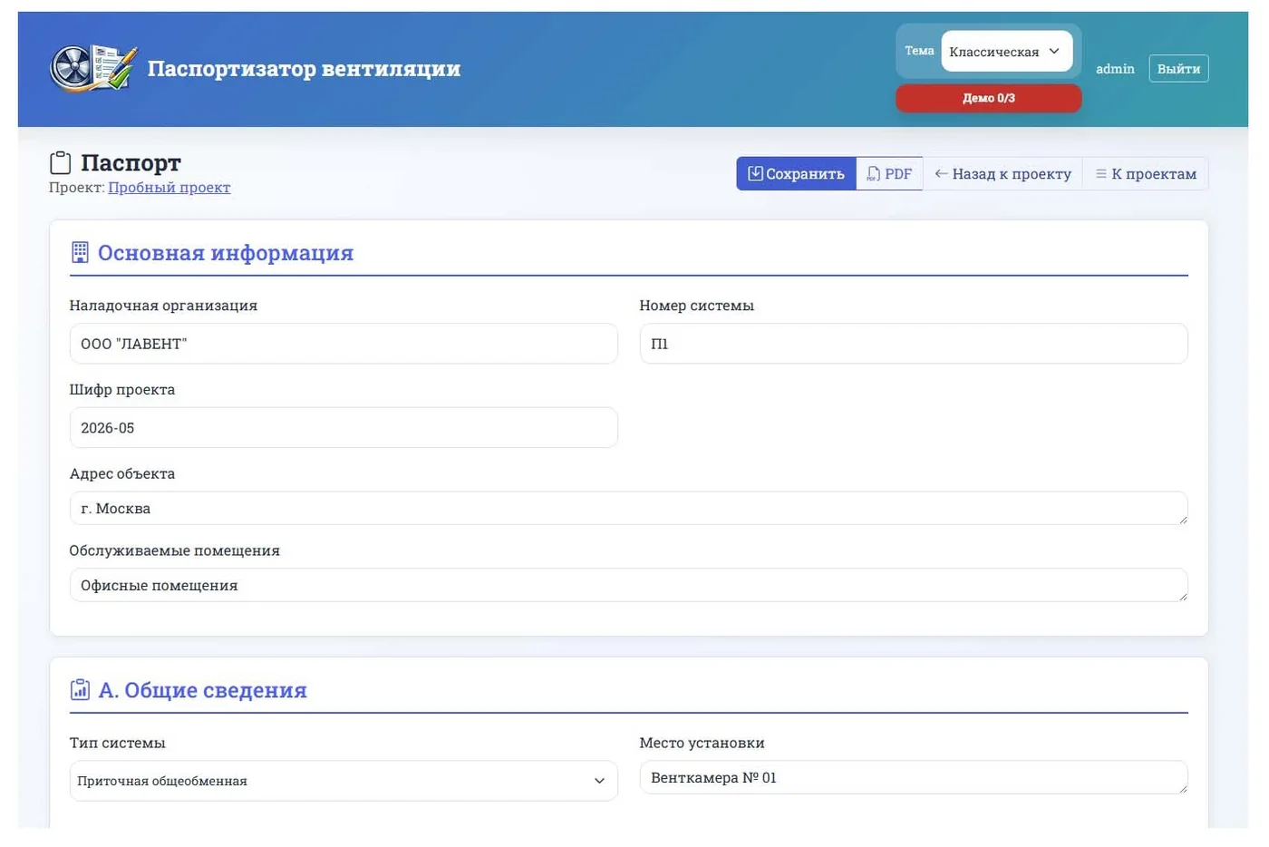Image resolution: width=1269 pixels, height=847 pixels.
Task: Click the chart clipboard icon near Общие сведения
Action: point(80,689)
